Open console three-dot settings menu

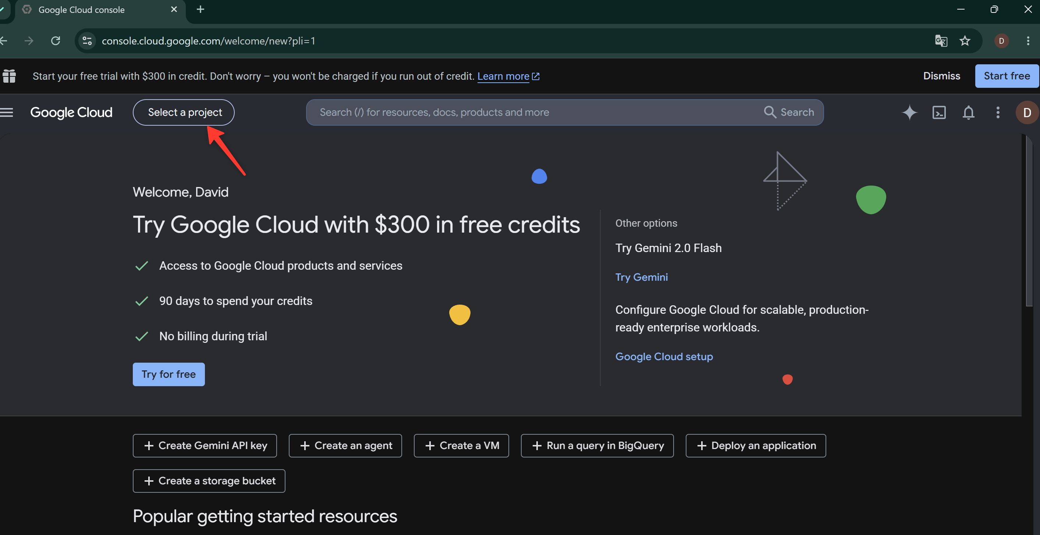pos(998,112)
